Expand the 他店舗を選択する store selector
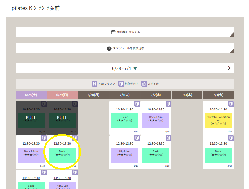This screenshot has width=249, height=189. (x=124, y=32)
